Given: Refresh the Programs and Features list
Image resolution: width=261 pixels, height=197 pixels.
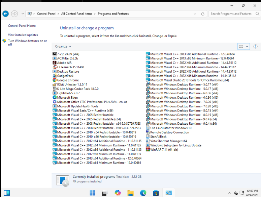Looking at the screenshot, I should coord(203,14).
